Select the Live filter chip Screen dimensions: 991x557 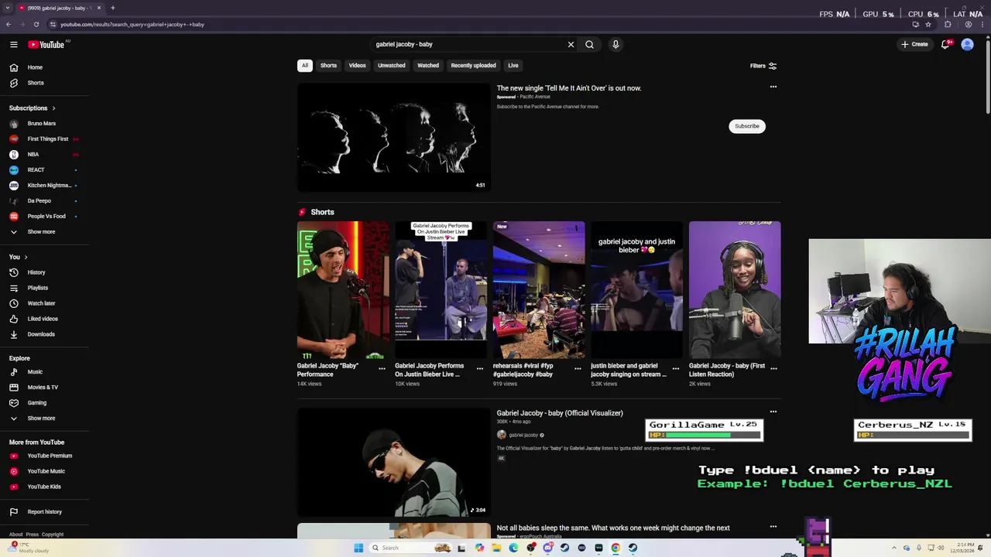513,66
